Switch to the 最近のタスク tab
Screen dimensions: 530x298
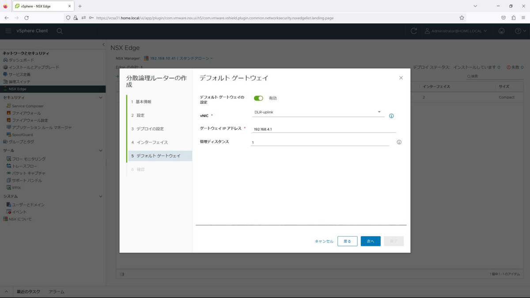tap(28, 292)
